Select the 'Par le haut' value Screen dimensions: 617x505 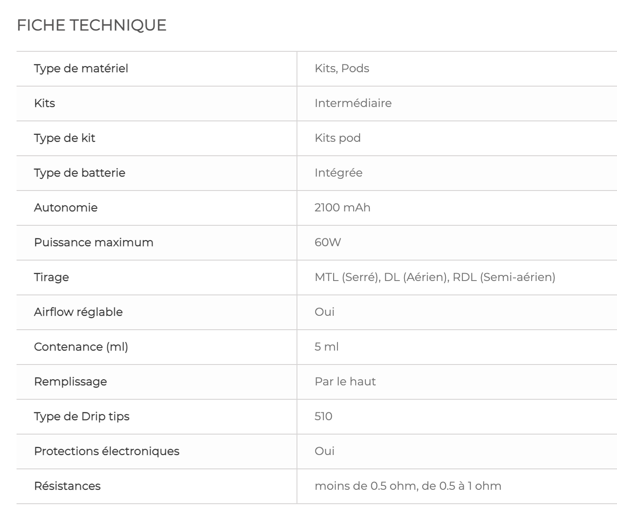(x=345, y=381)
